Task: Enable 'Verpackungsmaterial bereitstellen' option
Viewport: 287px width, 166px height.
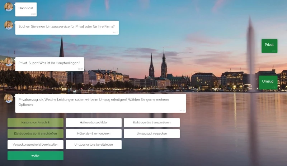Action: tap(36, 145)
